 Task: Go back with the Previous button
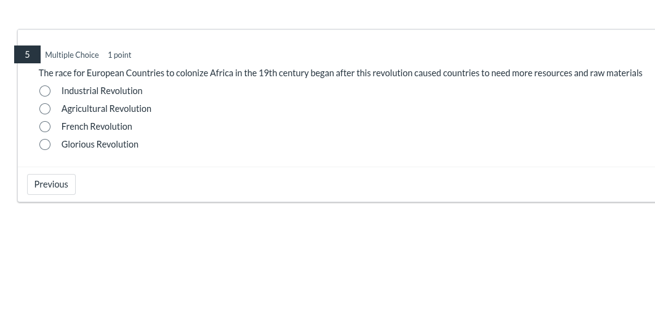(51, 184)
